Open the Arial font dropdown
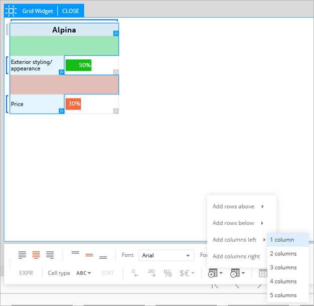Image resolution: width=314 pixels, height=306 pixels. (x=166, y=255)
